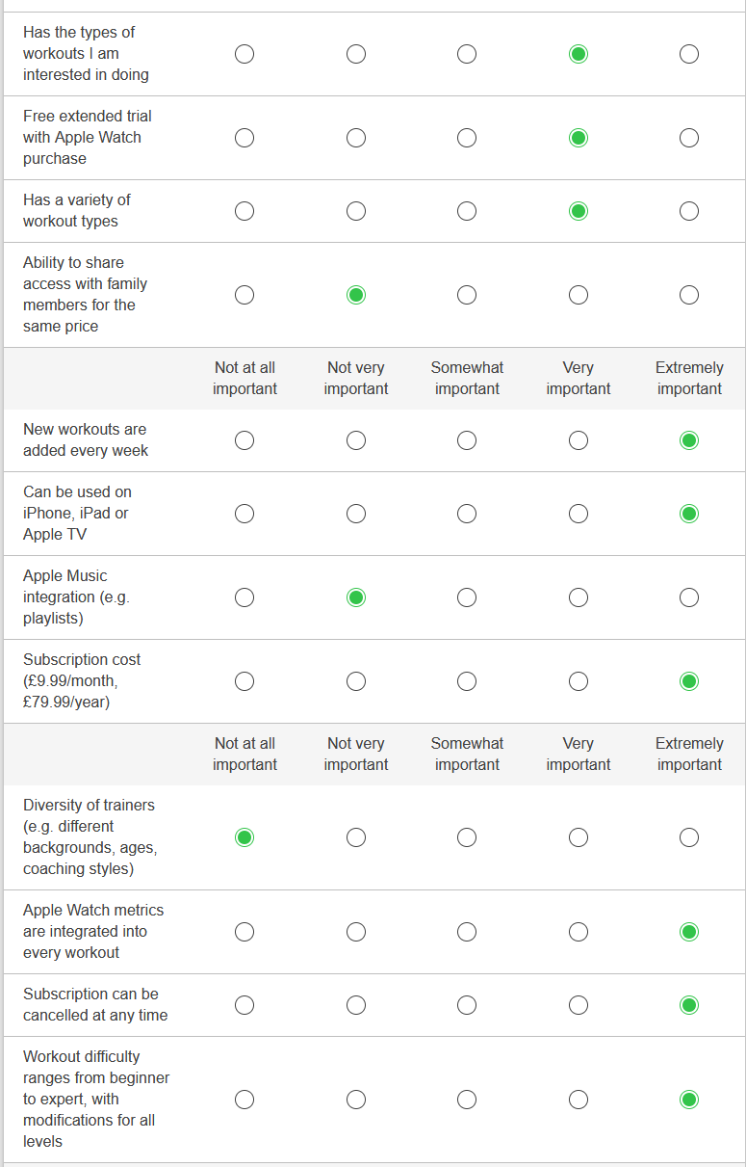Select Very important for cancel at any time
Image resolution: width=746 pixels, height=1167 pixels.
pos(579,1005)
